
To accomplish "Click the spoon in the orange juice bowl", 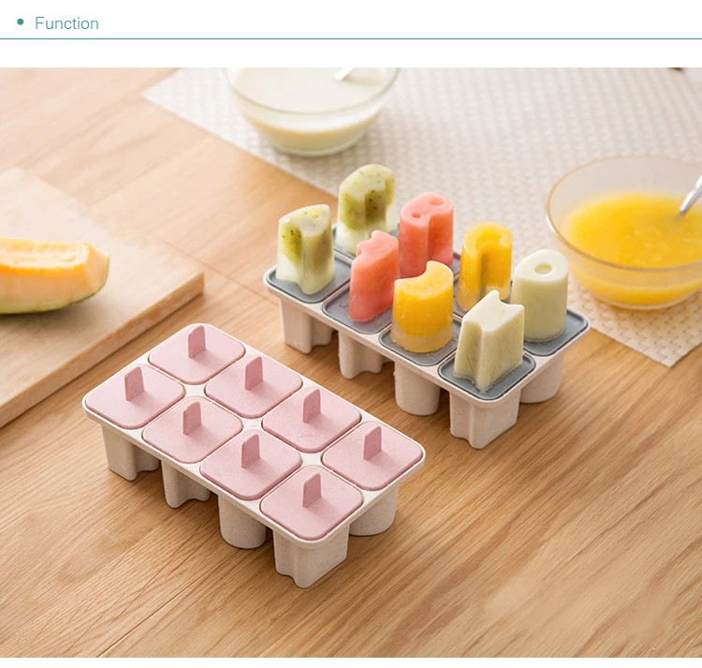I will point(692,193).
